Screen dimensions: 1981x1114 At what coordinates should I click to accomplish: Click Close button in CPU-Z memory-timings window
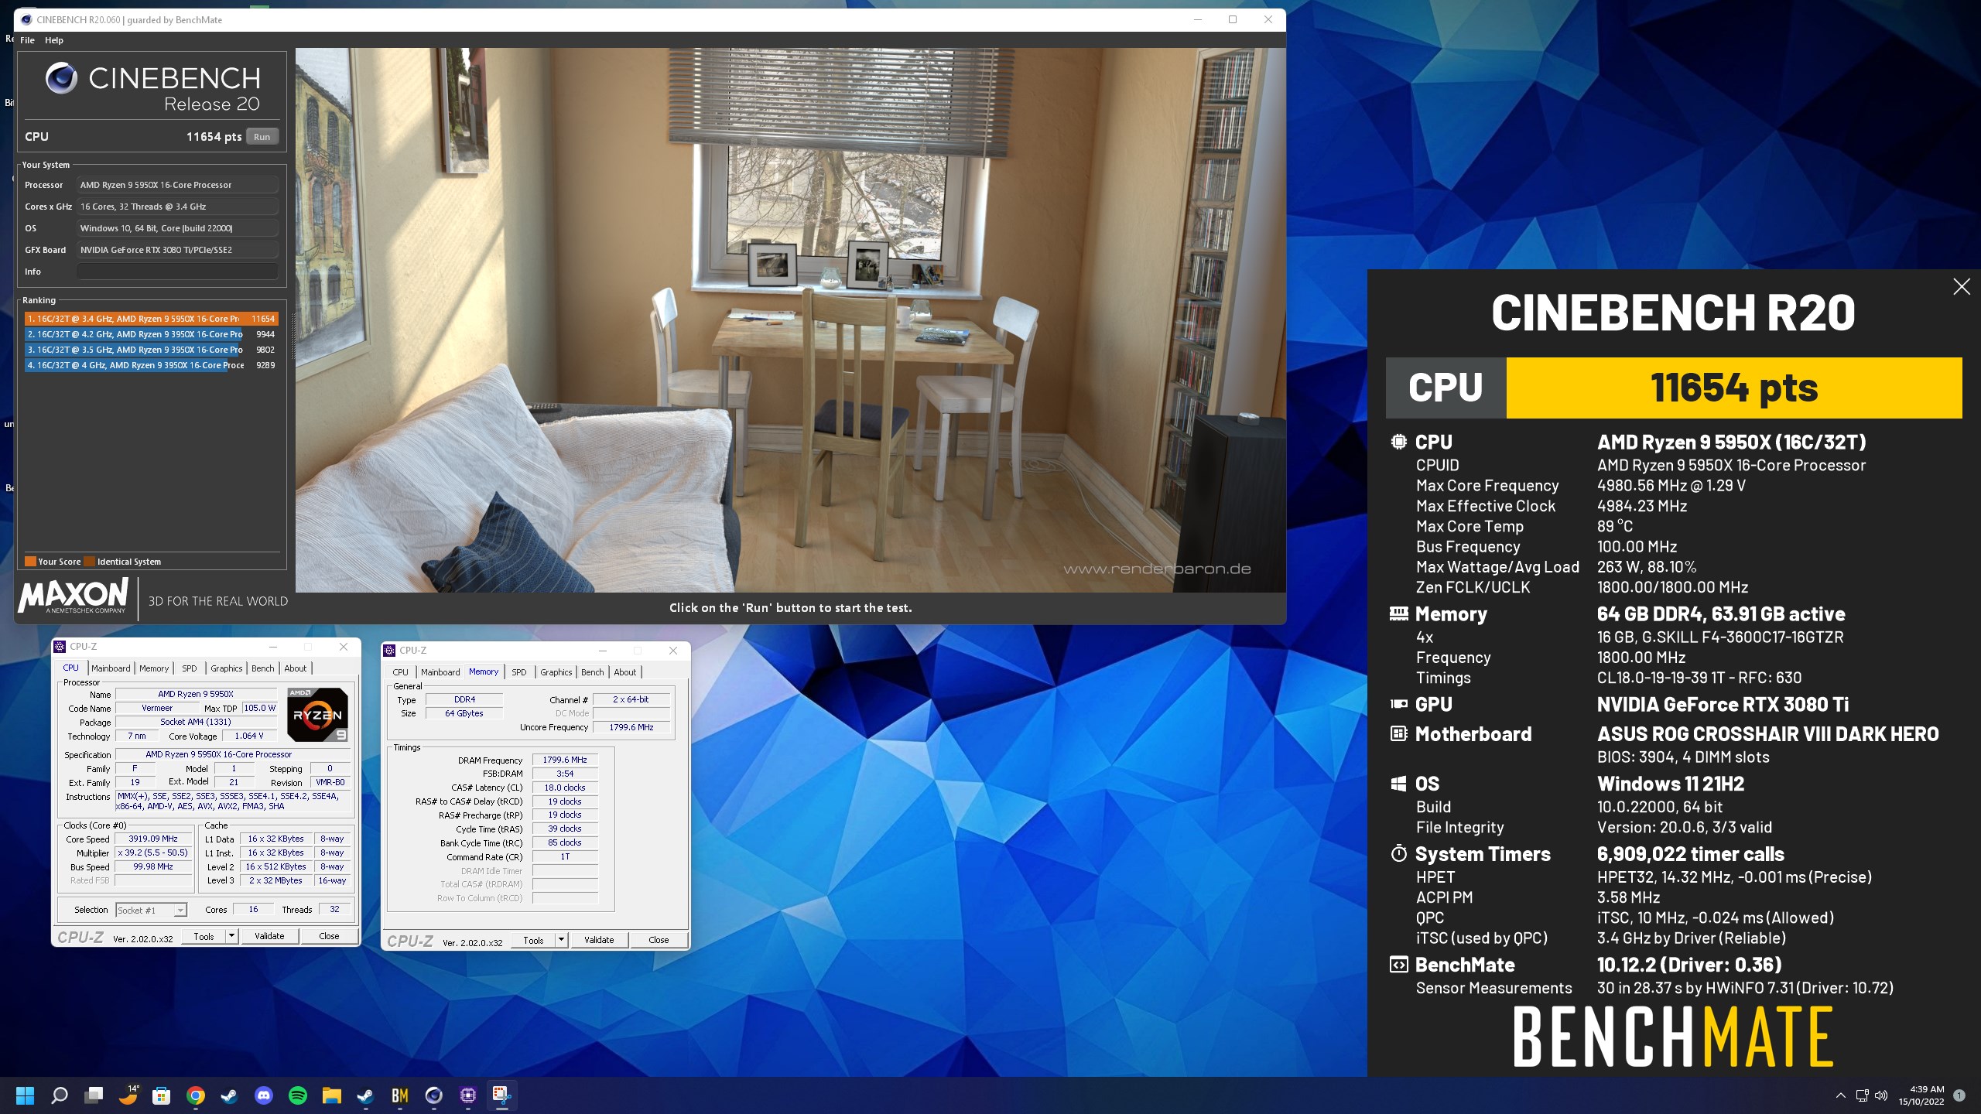(x=659, y=941)
